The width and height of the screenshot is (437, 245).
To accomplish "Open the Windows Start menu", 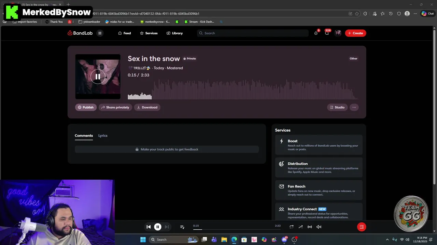I will pos(143,240).
